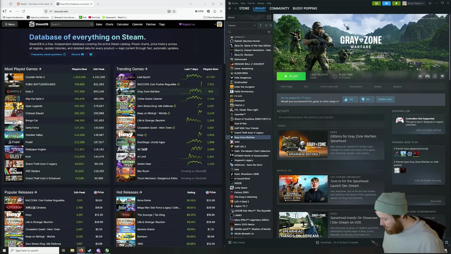Expand Trending Games section arrow
This screenshot has height=254, width=451.
click(146, 69)
